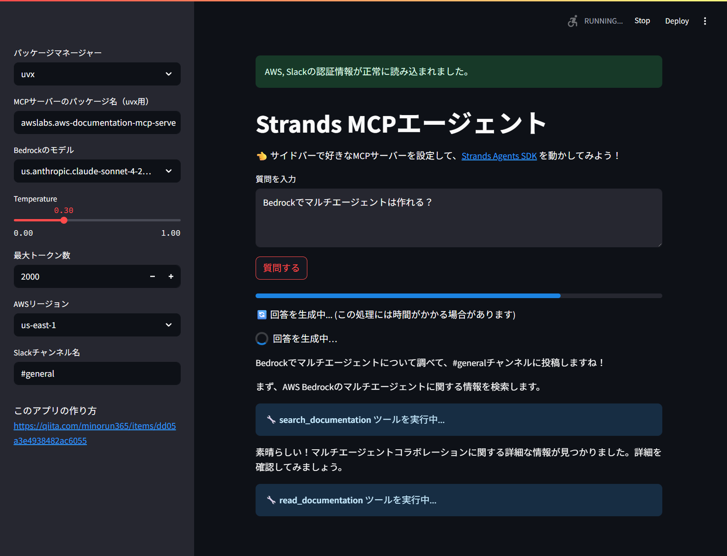Click the pointing hand emoji icon
The height and width of the screenshot is (556, 727).
[x=262, y=156]
